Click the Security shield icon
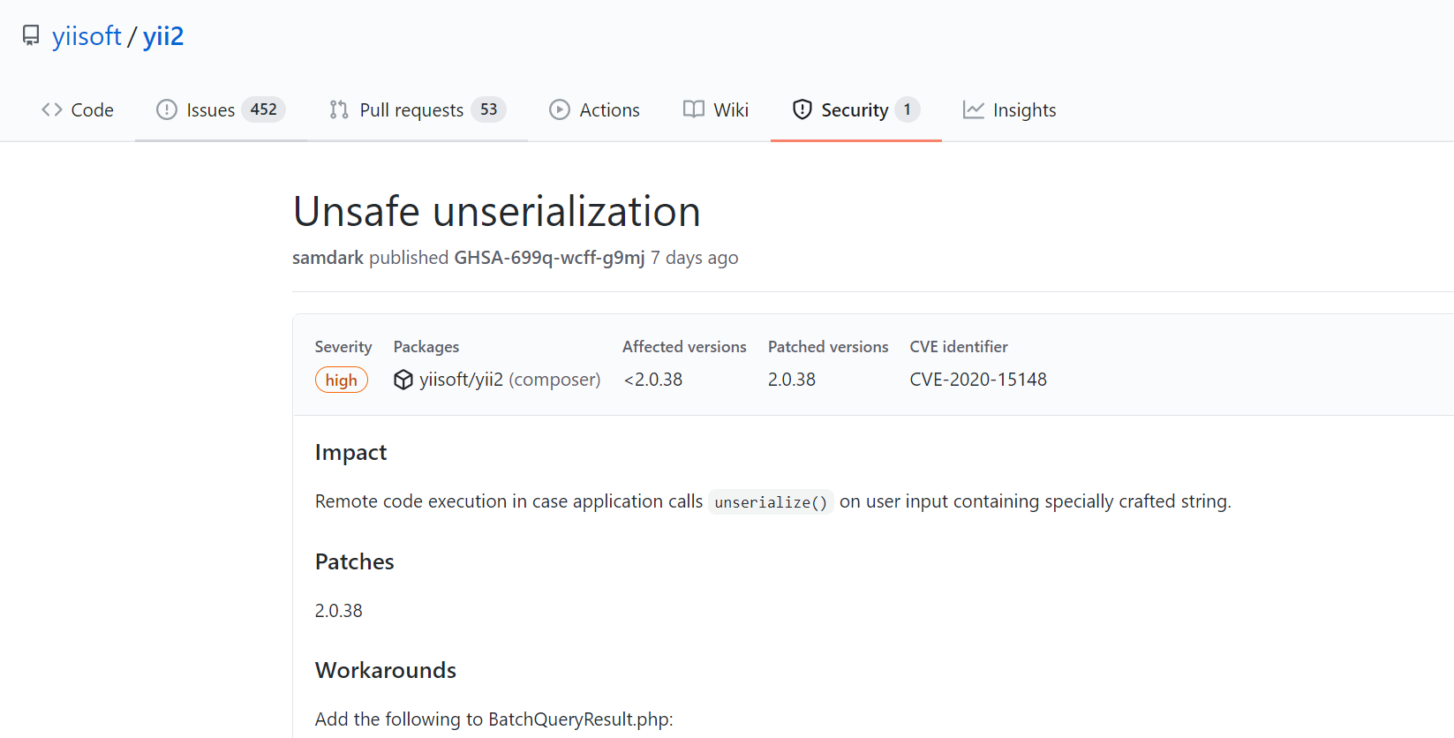The image size is (1454, 738). [802, 109]
